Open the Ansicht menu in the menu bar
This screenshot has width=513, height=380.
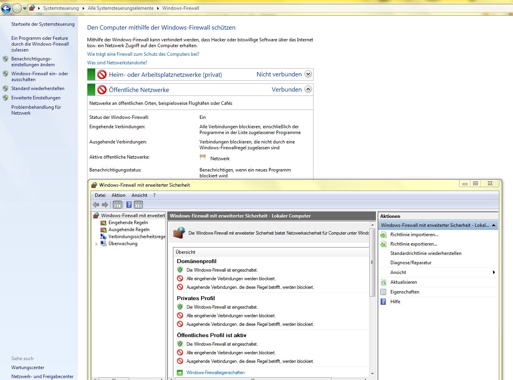click(139, 195)
